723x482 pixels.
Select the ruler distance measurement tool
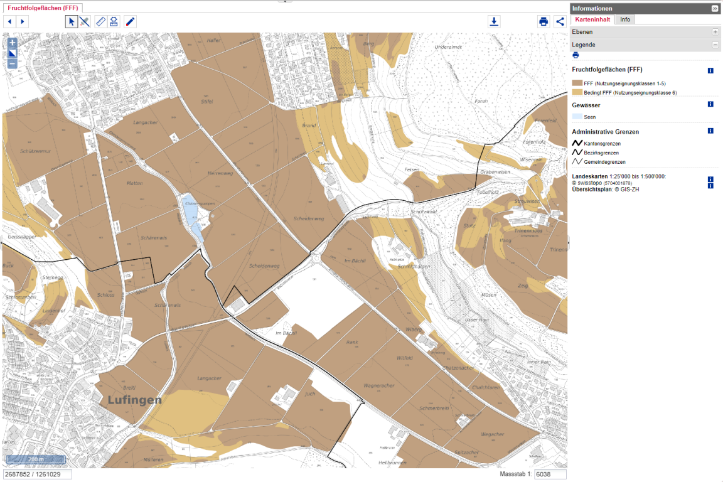[100, 21]
